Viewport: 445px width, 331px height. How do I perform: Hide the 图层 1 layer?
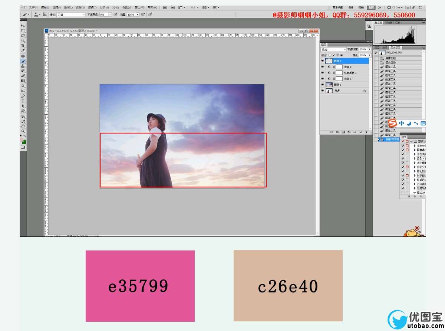pos(322,85)
